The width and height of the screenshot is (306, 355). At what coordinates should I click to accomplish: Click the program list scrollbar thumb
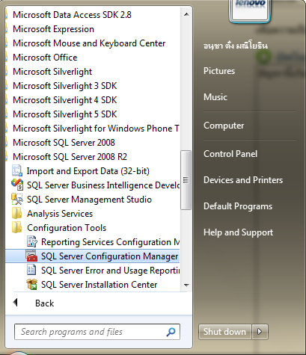pyautogui.click(x=186, y=180)
